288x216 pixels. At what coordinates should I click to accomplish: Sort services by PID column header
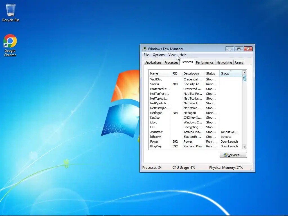click(176, 73)
